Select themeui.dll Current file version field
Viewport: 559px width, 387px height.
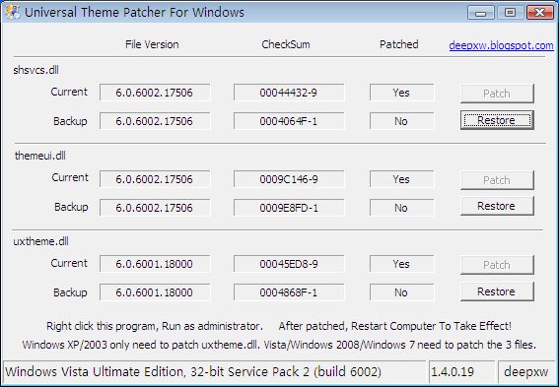point(155,178)
